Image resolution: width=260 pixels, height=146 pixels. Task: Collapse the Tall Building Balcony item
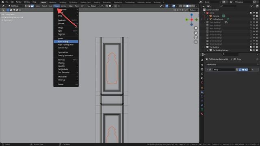tap(207, 50)
